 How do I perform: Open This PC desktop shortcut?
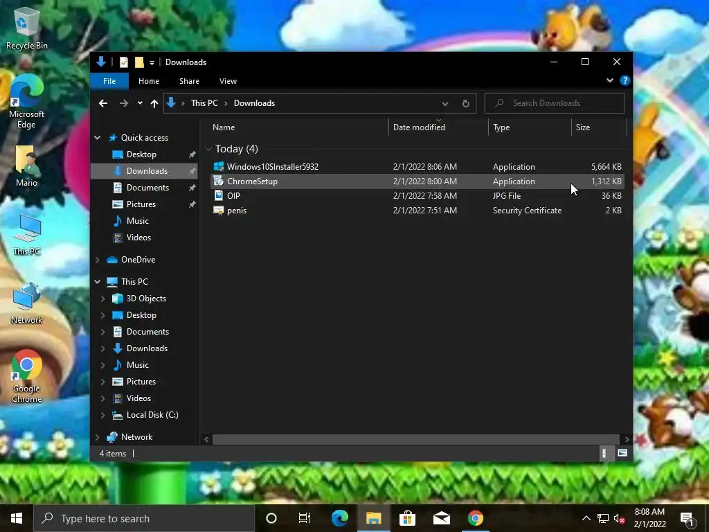(x=27, y=234)
